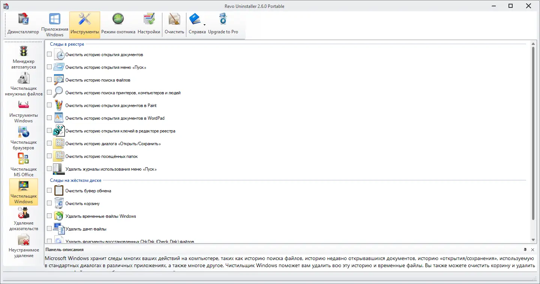Image resolution: width=540 pixels, height=284 pixels.
Task: Open Инструменты Windows in sidebar
Action: click(24, 112)
